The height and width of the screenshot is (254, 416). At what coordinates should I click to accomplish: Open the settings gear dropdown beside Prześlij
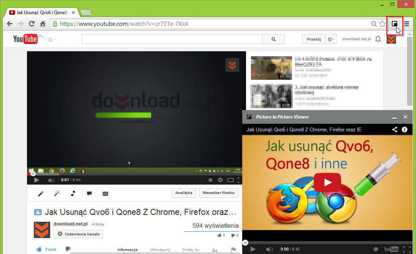click(330, 39)
